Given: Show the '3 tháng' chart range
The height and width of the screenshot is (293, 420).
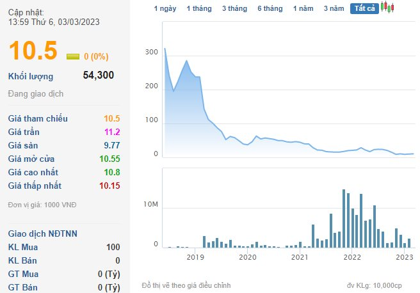Looking at the screenshot, I should pos(234,8).
